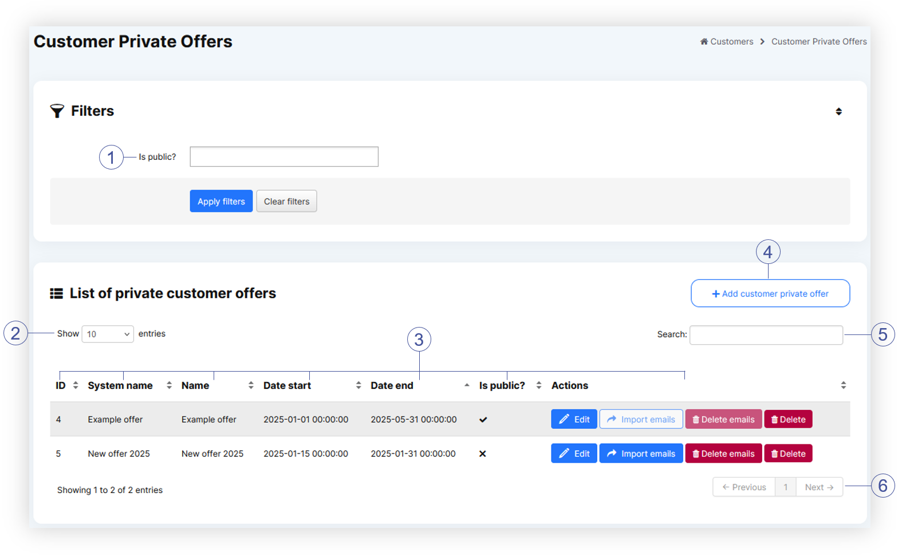This screenshot has height=560, width=902.
Task: Collapse the Filters panel using the sort arrows
Action: click(x=838, y=112)
